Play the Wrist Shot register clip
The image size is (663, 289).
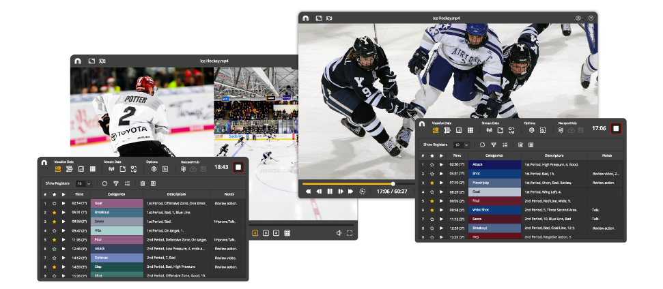tap(441, 210)
